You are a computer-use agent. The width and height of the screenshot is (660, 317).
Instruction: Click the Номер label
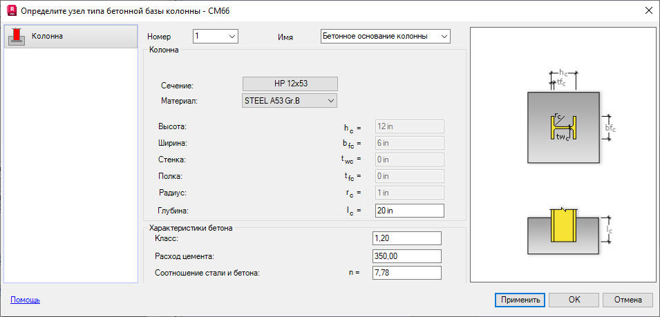[159, 37]
